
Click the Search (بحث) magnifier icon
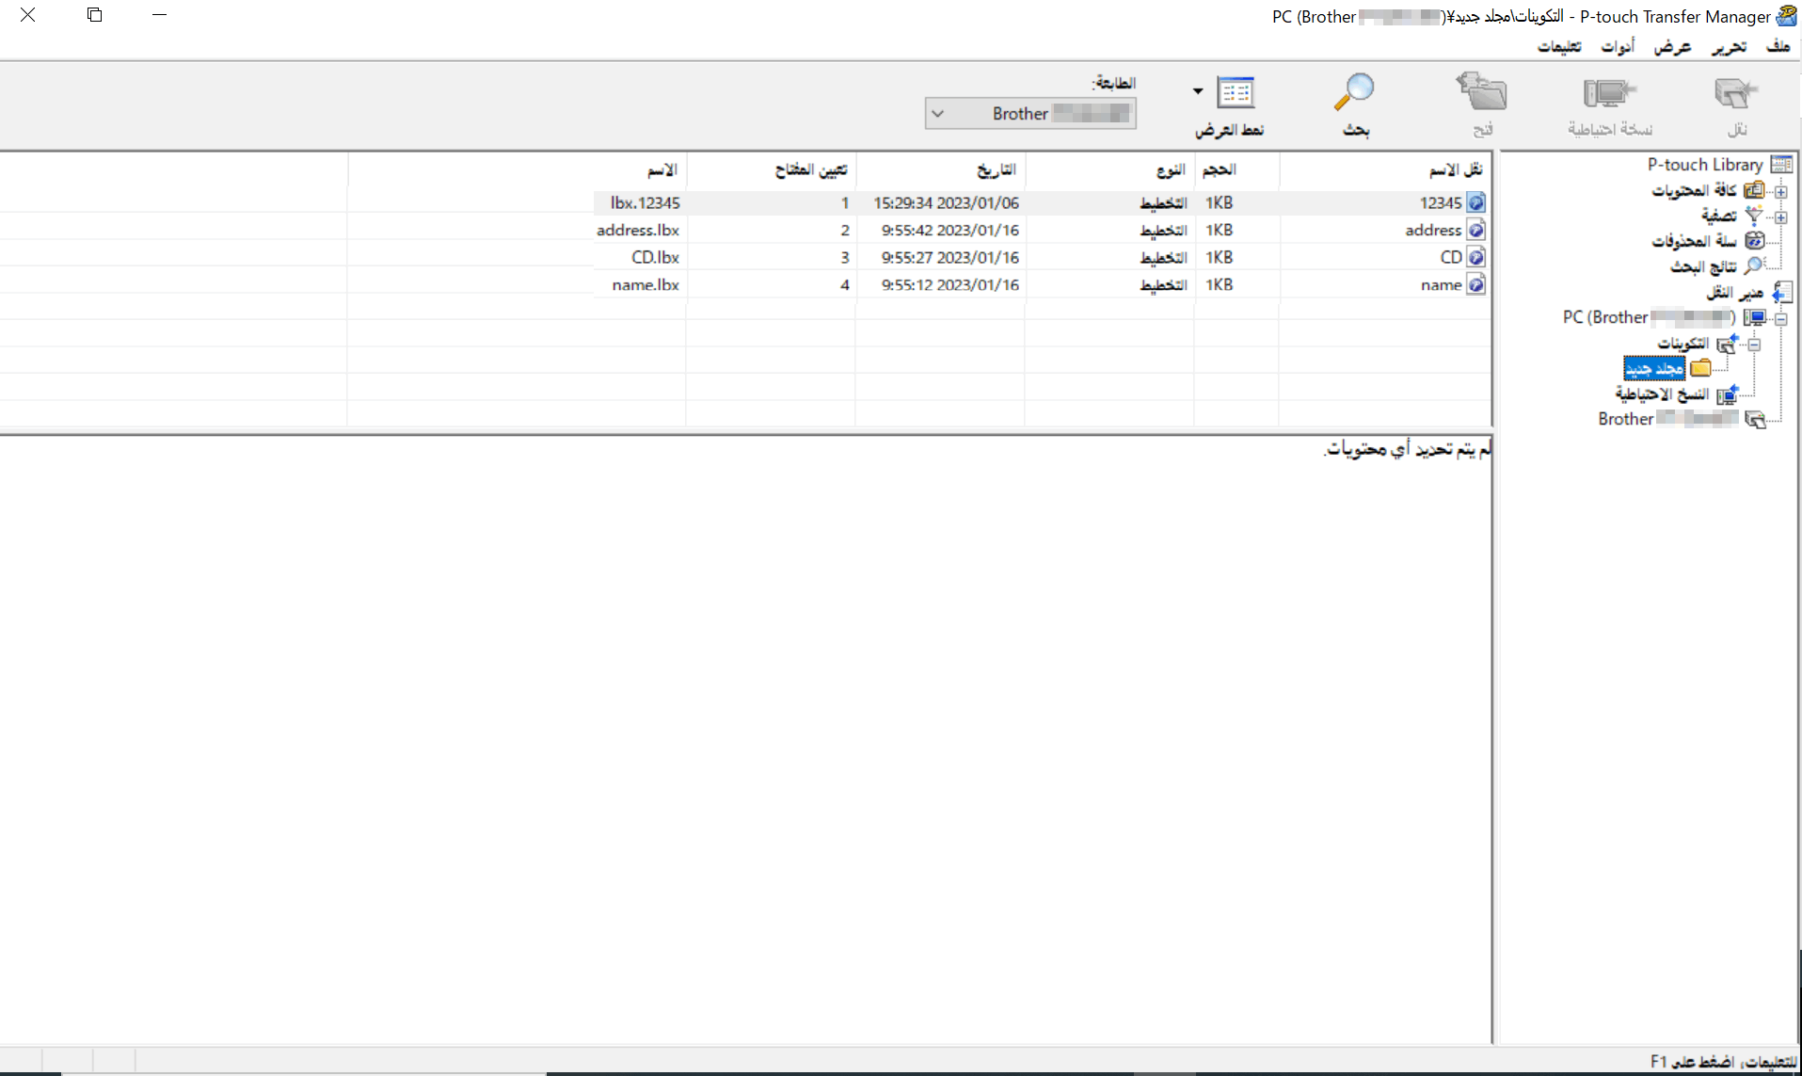click(x=1355, y=93)
